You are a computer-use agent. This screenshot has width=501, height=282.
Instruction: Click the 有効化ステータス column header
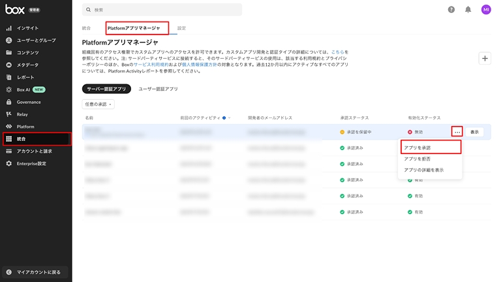[x=424, y=118]
